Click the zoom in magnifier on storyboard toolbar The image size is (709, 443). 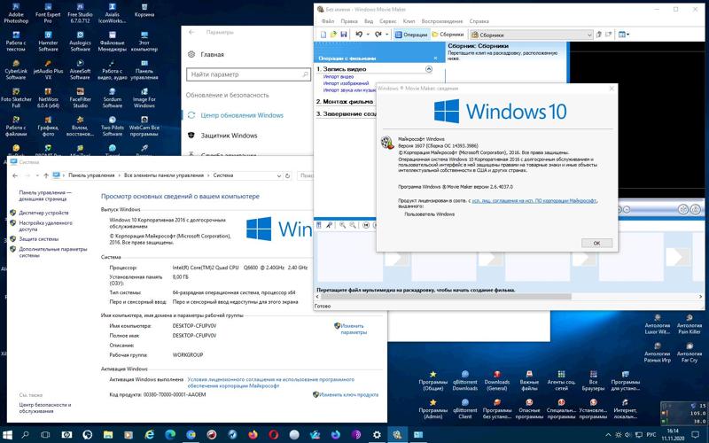point(342,225)
